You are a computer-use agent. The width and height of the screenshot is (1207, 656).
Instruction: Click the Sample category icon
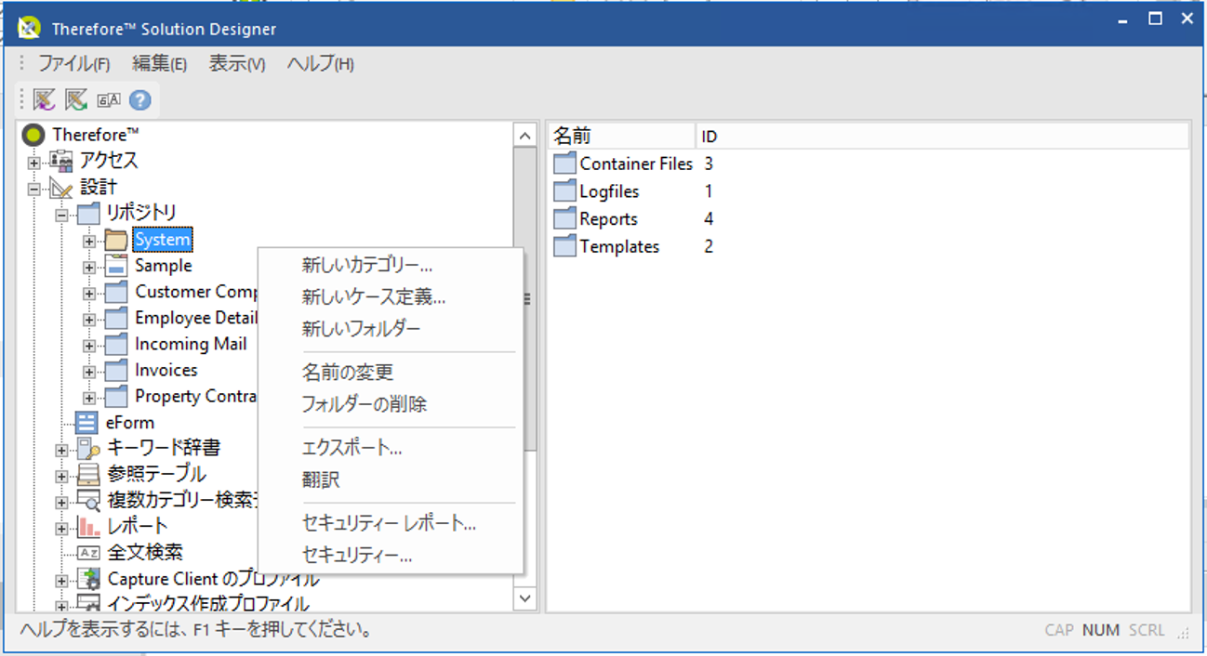(116, 266)
